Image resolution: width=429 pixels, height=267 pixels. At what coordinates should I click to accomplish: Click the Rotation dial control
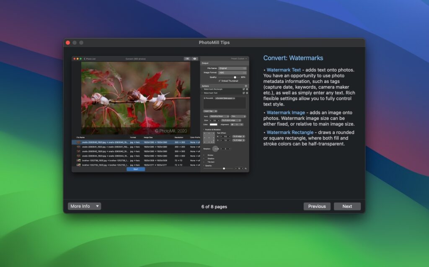click(216, 149)
